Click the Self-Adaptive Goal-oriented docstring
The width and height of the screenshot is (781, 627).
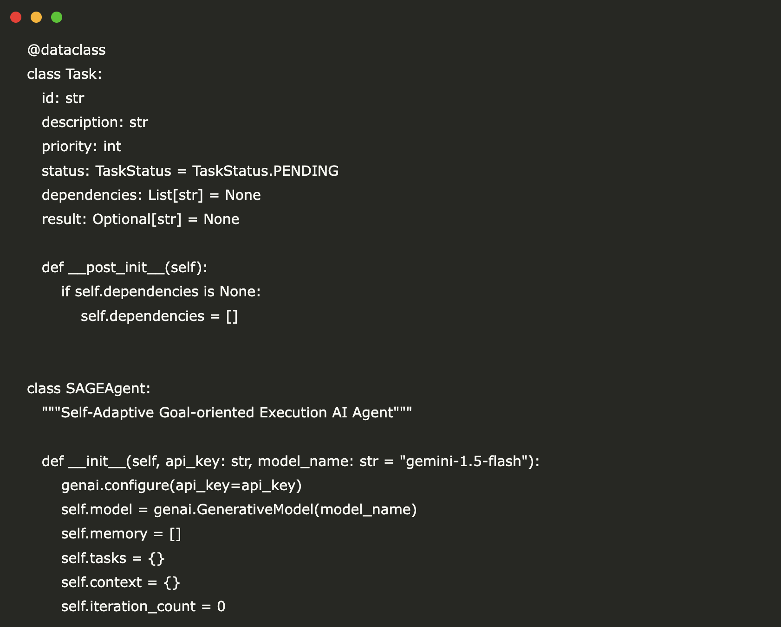(x=227, y=412)
